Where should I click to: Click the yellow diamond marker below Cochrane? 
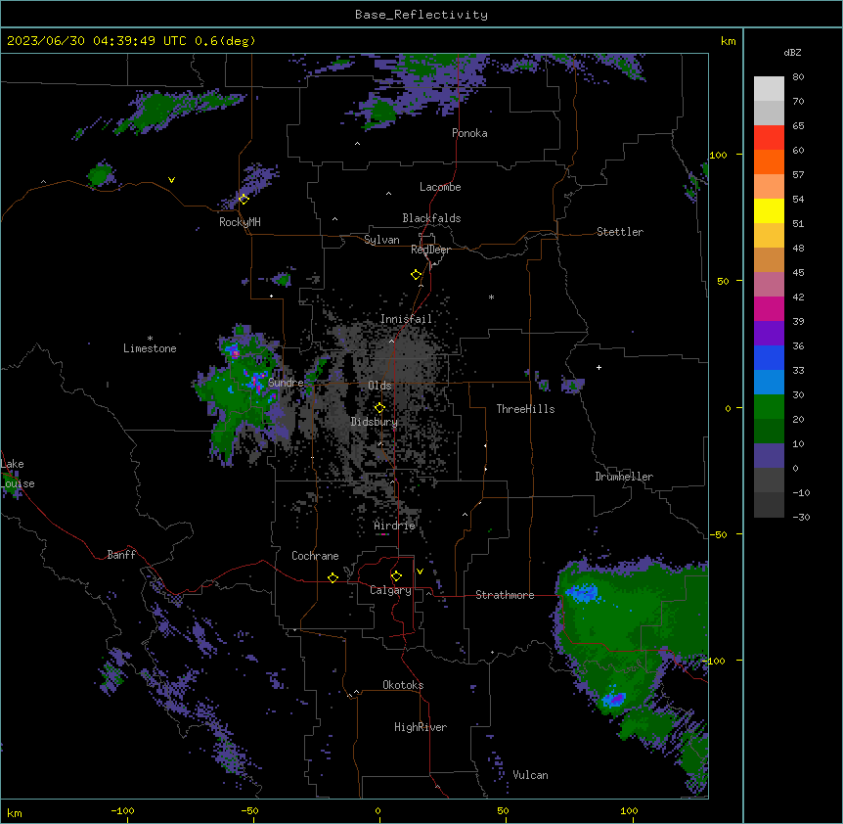pyautogui.click(x=333, y=577)
